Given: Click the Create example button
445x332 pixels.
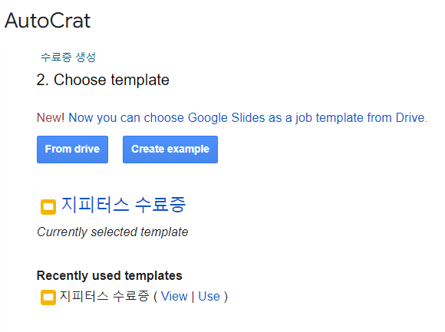Looking at the screenshot, I should pyautogui.click(x=170, y=150).
